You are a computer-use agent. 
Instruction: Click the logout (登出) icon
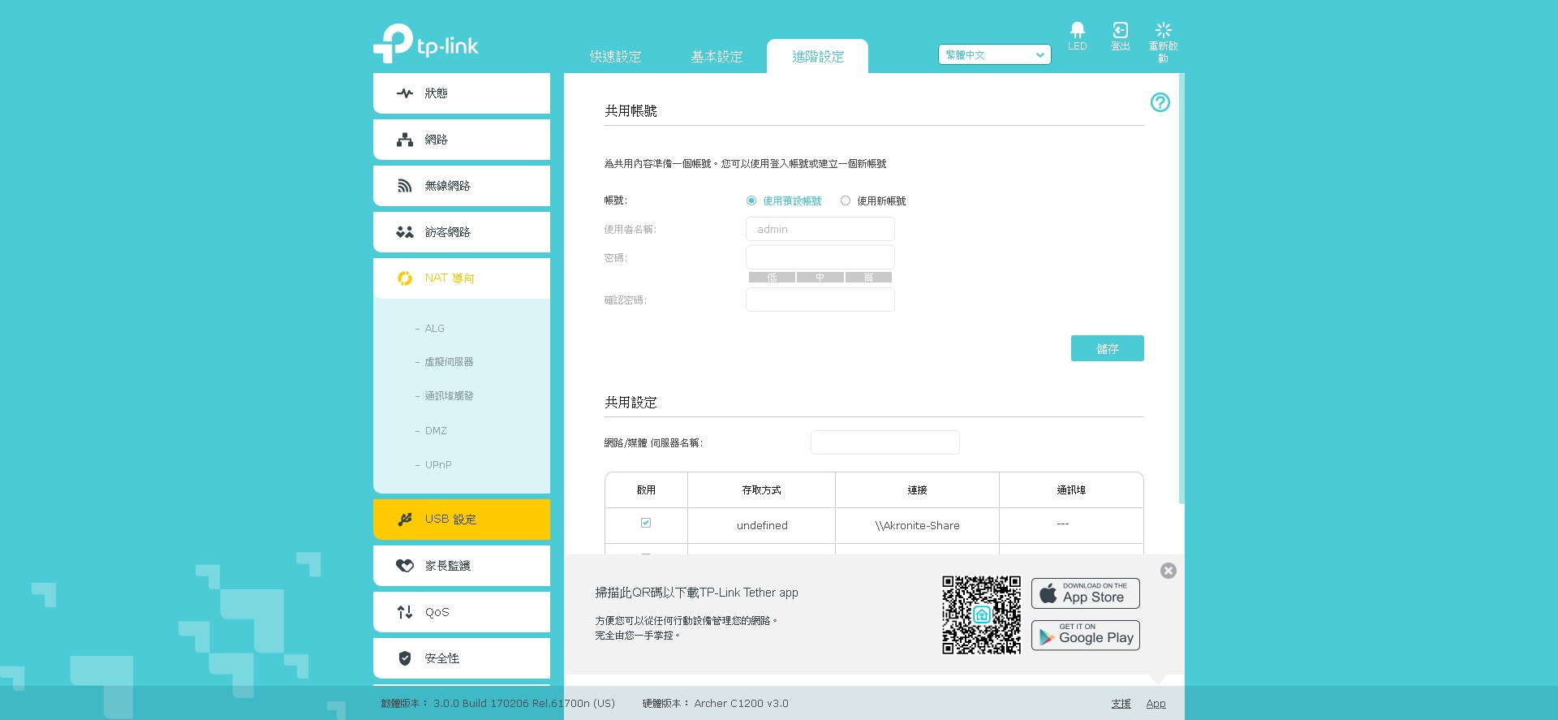(1120, 30)
